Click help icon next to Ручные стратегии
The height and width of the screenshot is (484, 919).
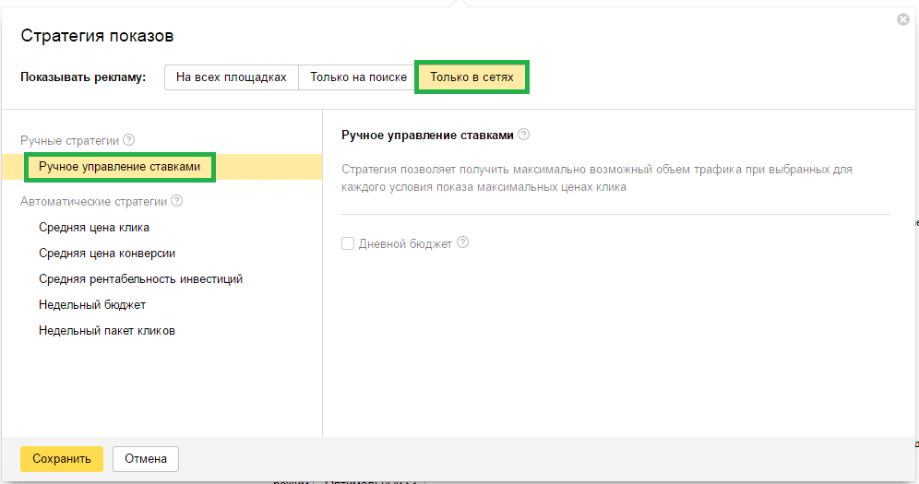[129, 141]
